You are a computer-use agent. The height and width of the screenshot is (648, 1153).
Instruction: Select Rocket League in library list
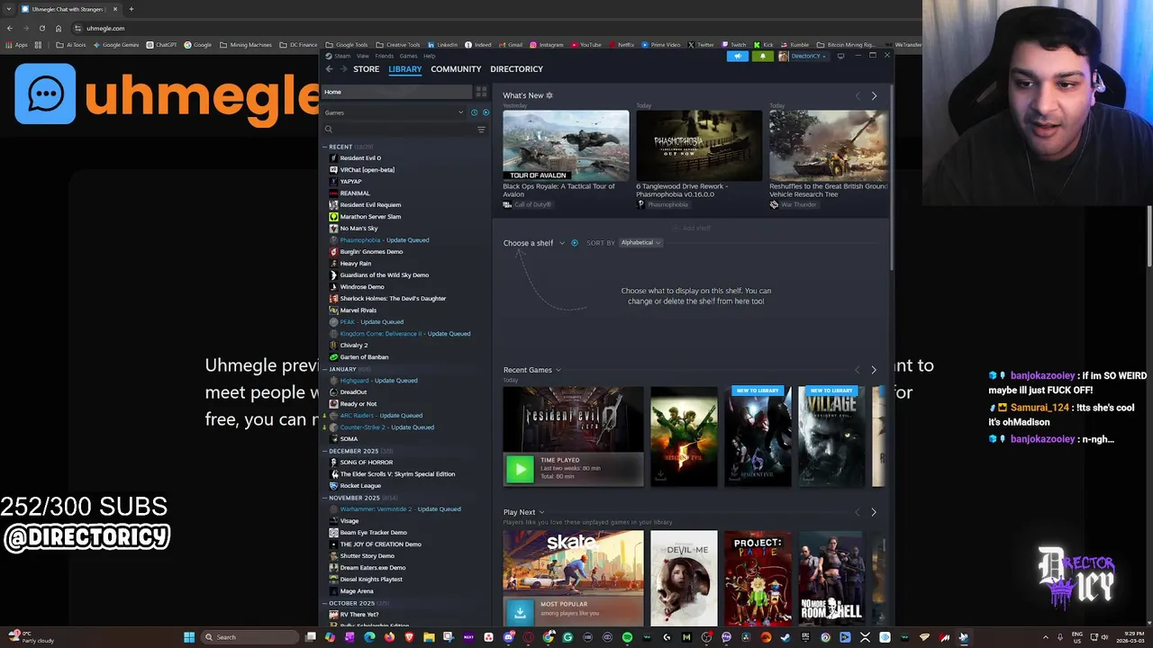(x=360, y=486)
